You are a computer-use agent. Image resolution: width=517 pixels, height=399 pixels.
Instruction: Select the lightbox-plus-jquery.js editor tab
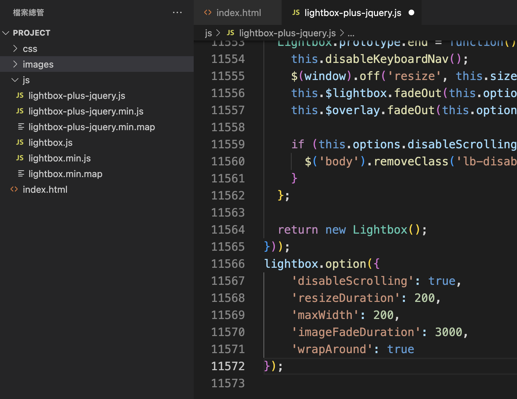pyautogui.click(x=352, y=12)
